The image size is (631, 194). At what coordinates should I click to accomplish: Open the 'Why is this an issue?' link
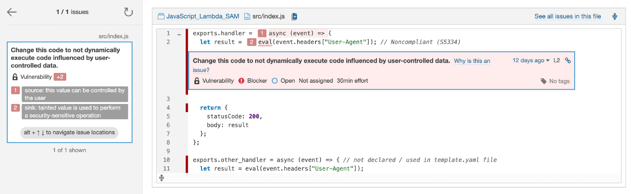tap(471, 61)
